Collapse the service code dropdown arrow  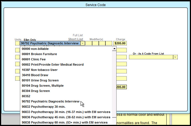click(82, 43)
